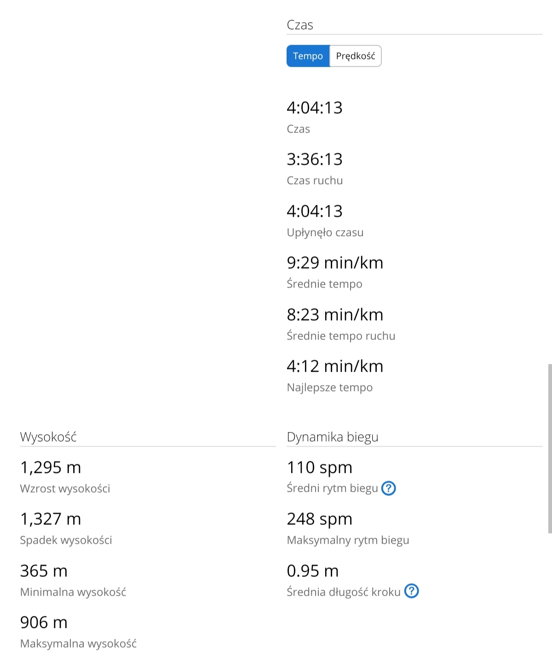Click the Dynamika biegu section header
552x660 pixels.
click(332, 437)
